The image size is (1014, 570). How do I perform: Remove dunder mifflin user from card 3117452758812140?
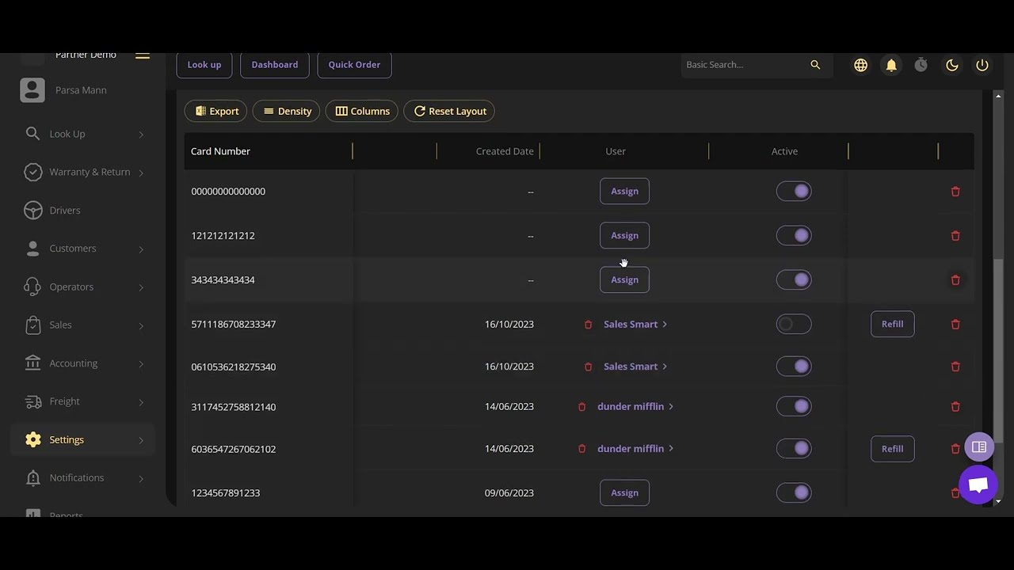[x=581, y=407]
